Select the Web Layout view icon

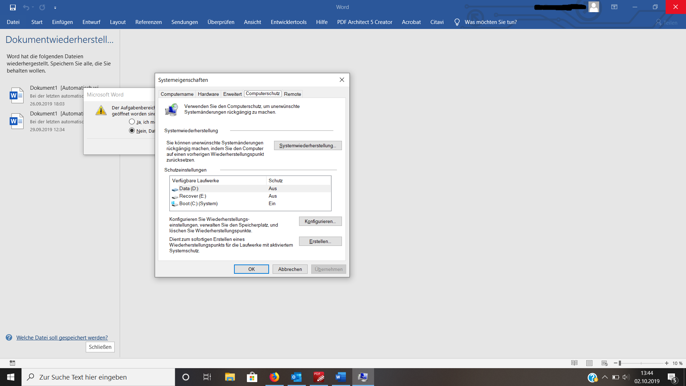[605, 363]
